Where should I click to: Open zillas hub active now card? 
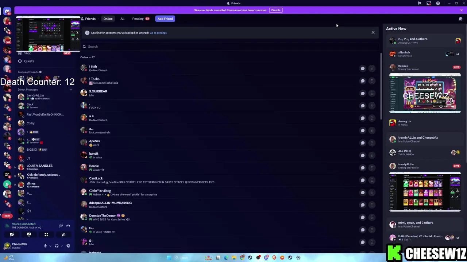pos(425,54)
